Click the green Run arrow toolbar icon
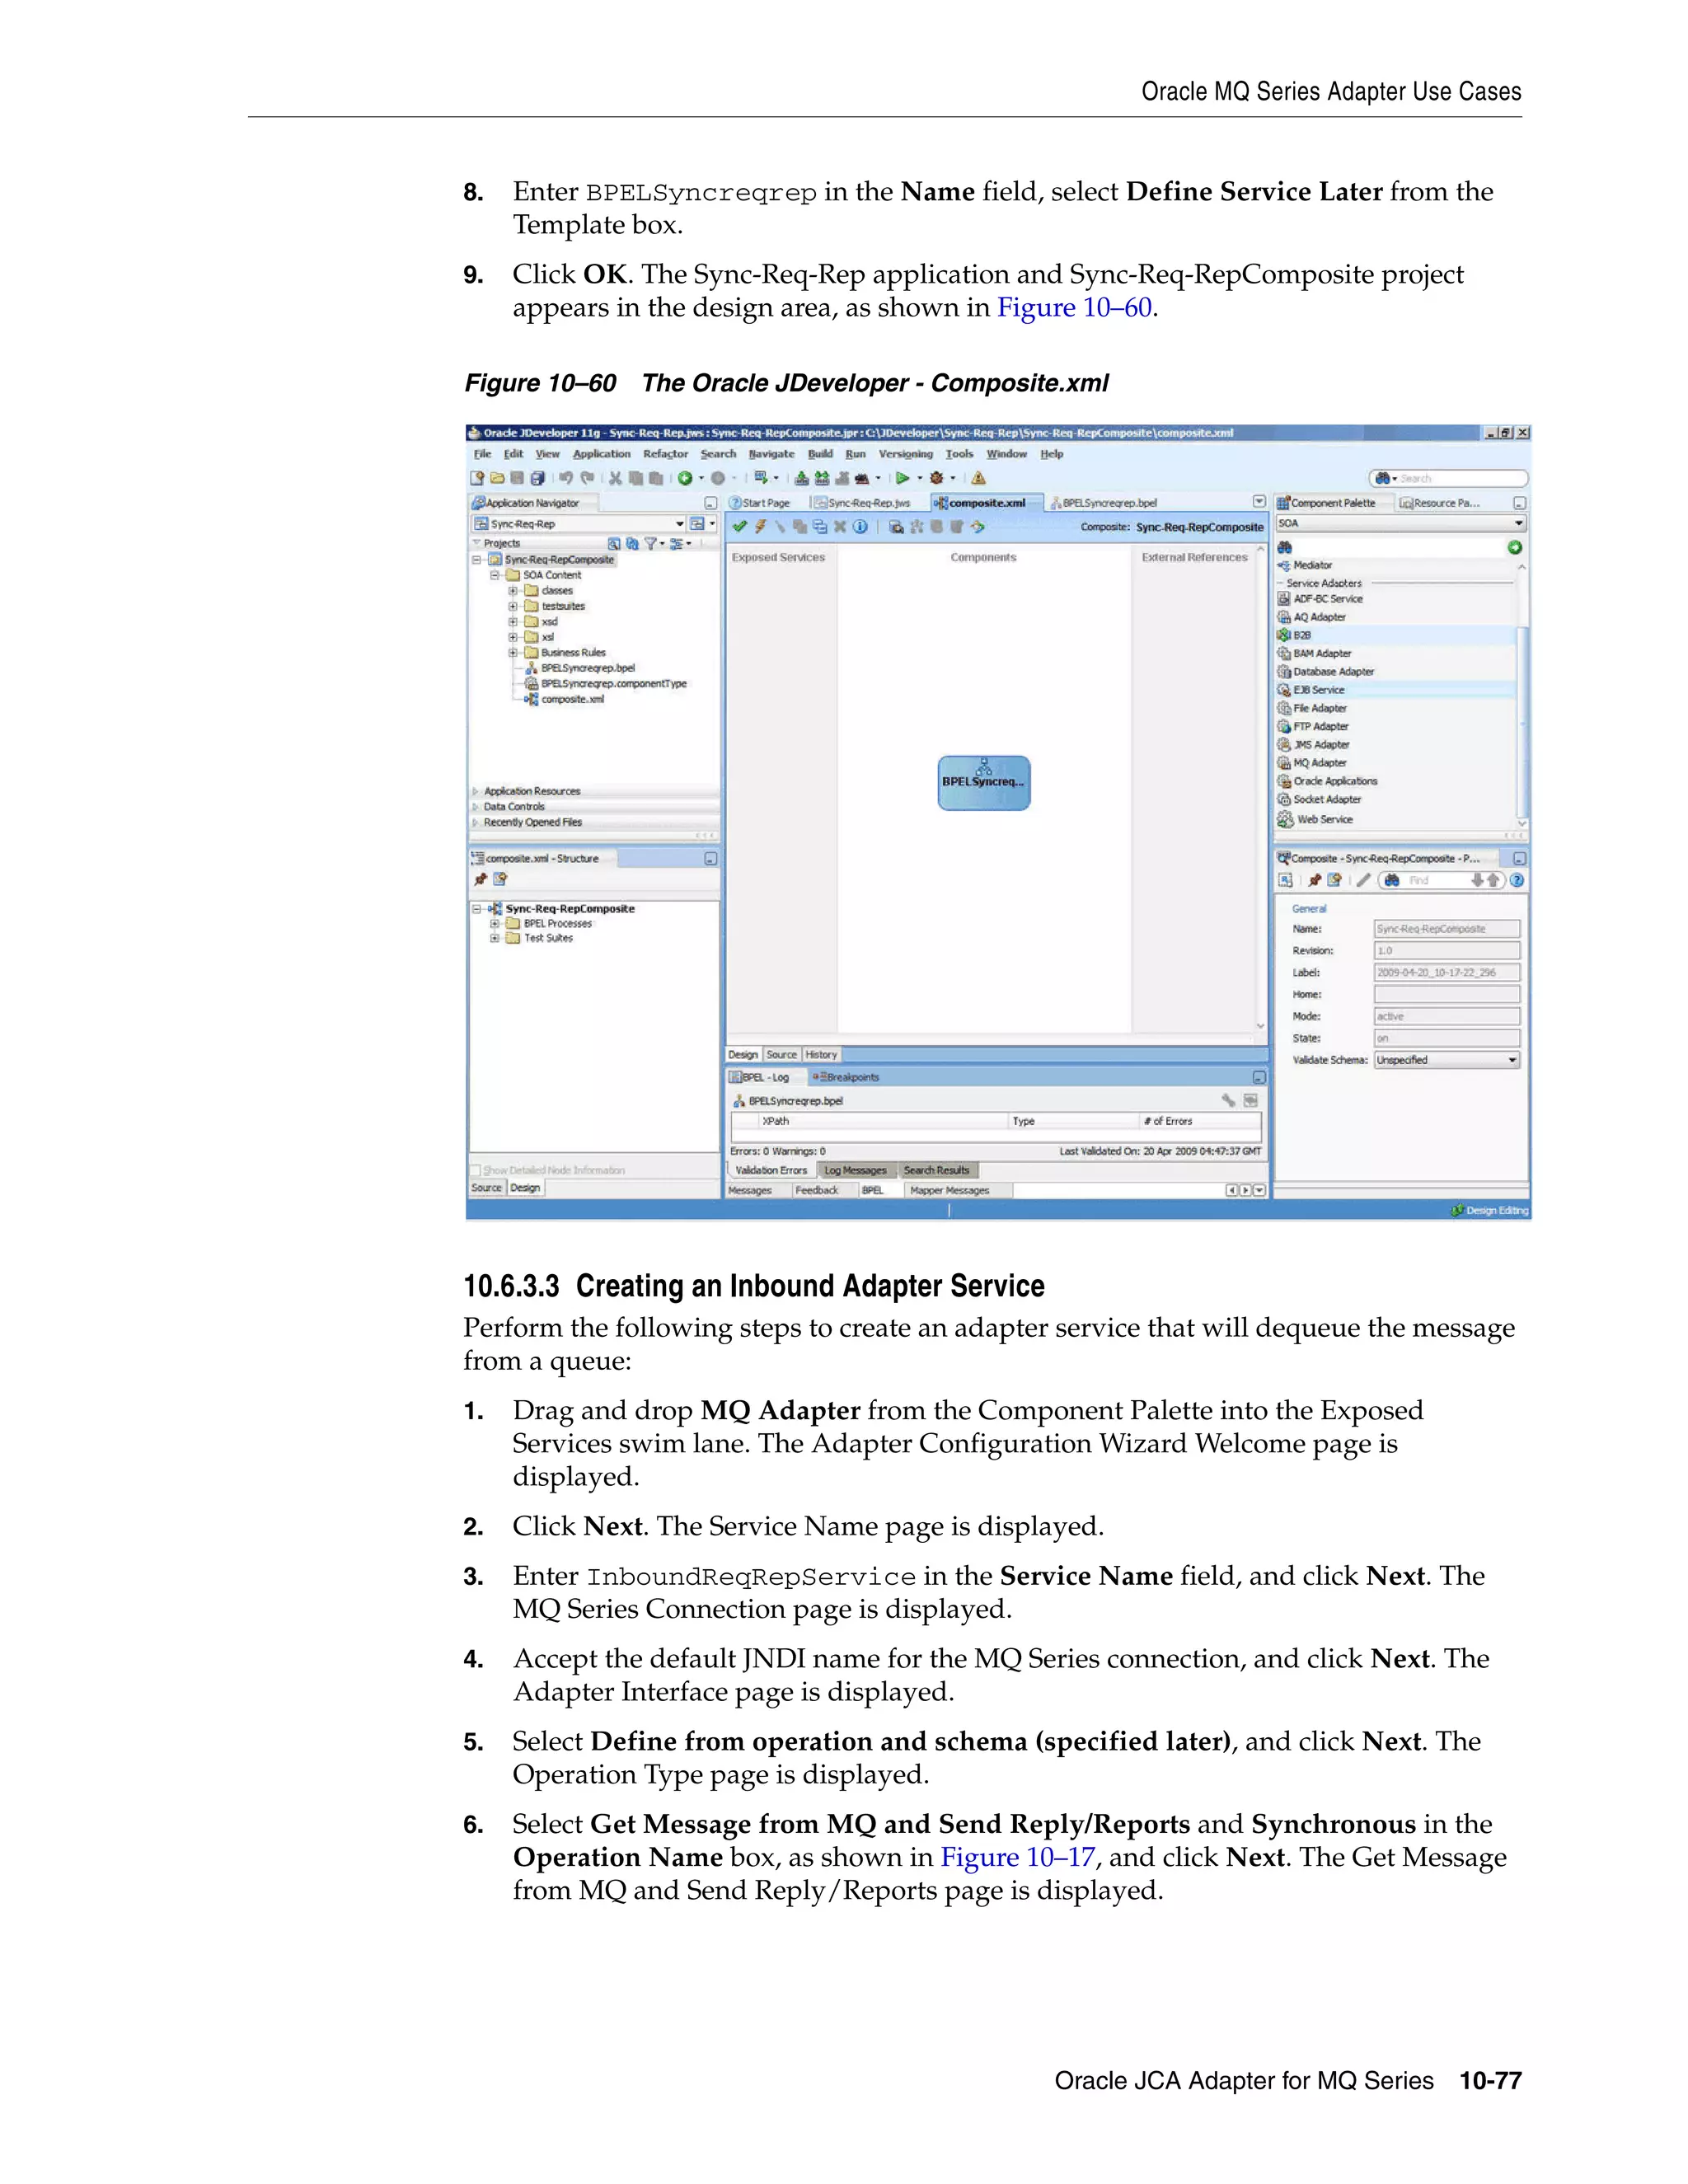This screenshot has height=2184, width=1688. point(902,478)
